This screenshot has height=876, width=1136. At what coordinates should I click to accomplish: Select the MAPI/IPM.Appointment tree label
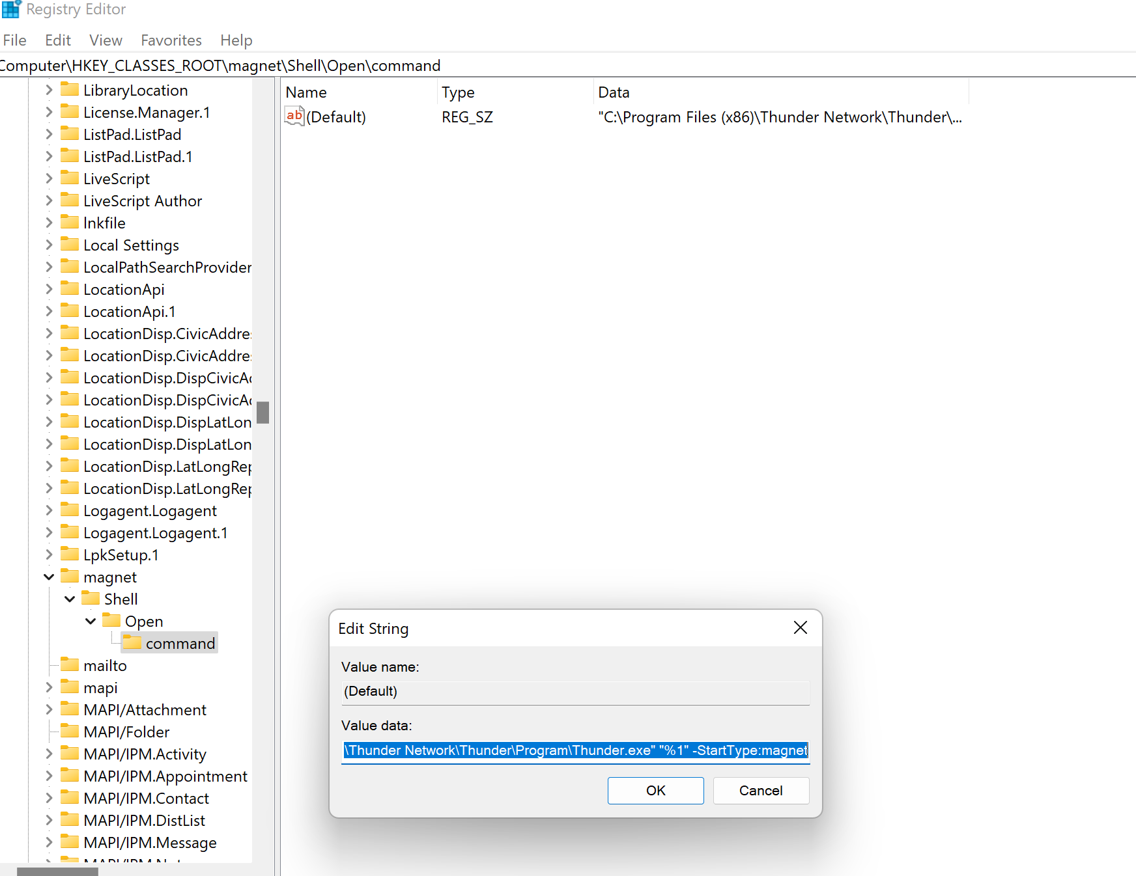(165, 776)
